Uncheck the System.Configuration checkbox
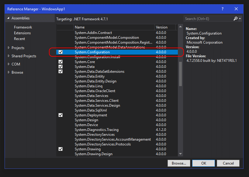The image size is (249, 177). click(x=61, y=52)
